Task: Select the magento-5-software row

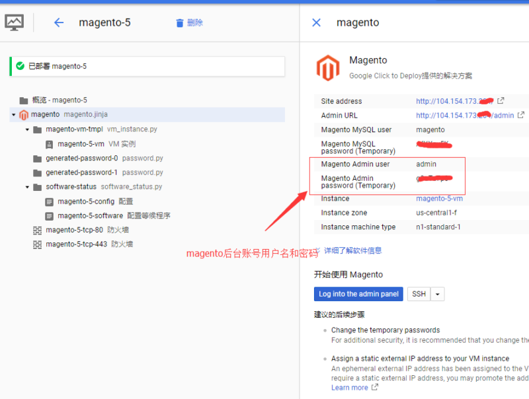Action: click(147, 215)
